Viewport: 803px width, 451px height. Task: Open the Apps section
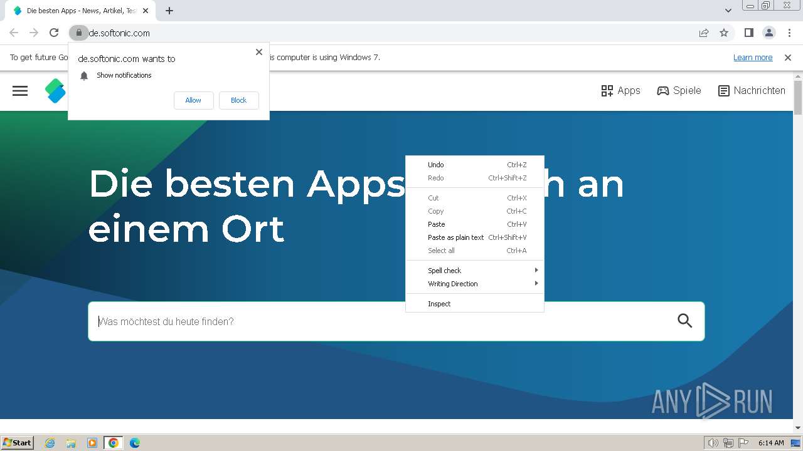tap(620, 91)
